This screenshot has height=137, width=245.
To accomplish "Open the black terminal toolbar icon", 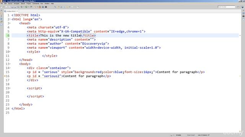I will point(46,7).
